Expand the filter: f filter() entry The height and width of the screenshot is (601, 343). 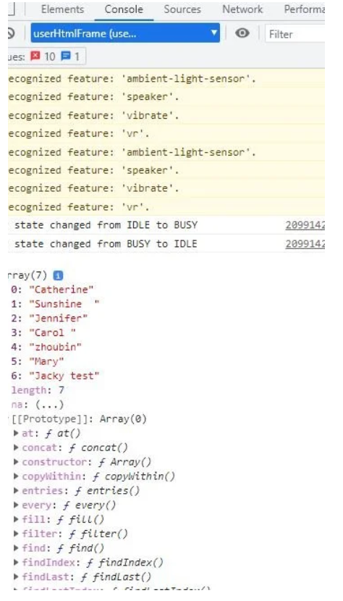(16, 534)
